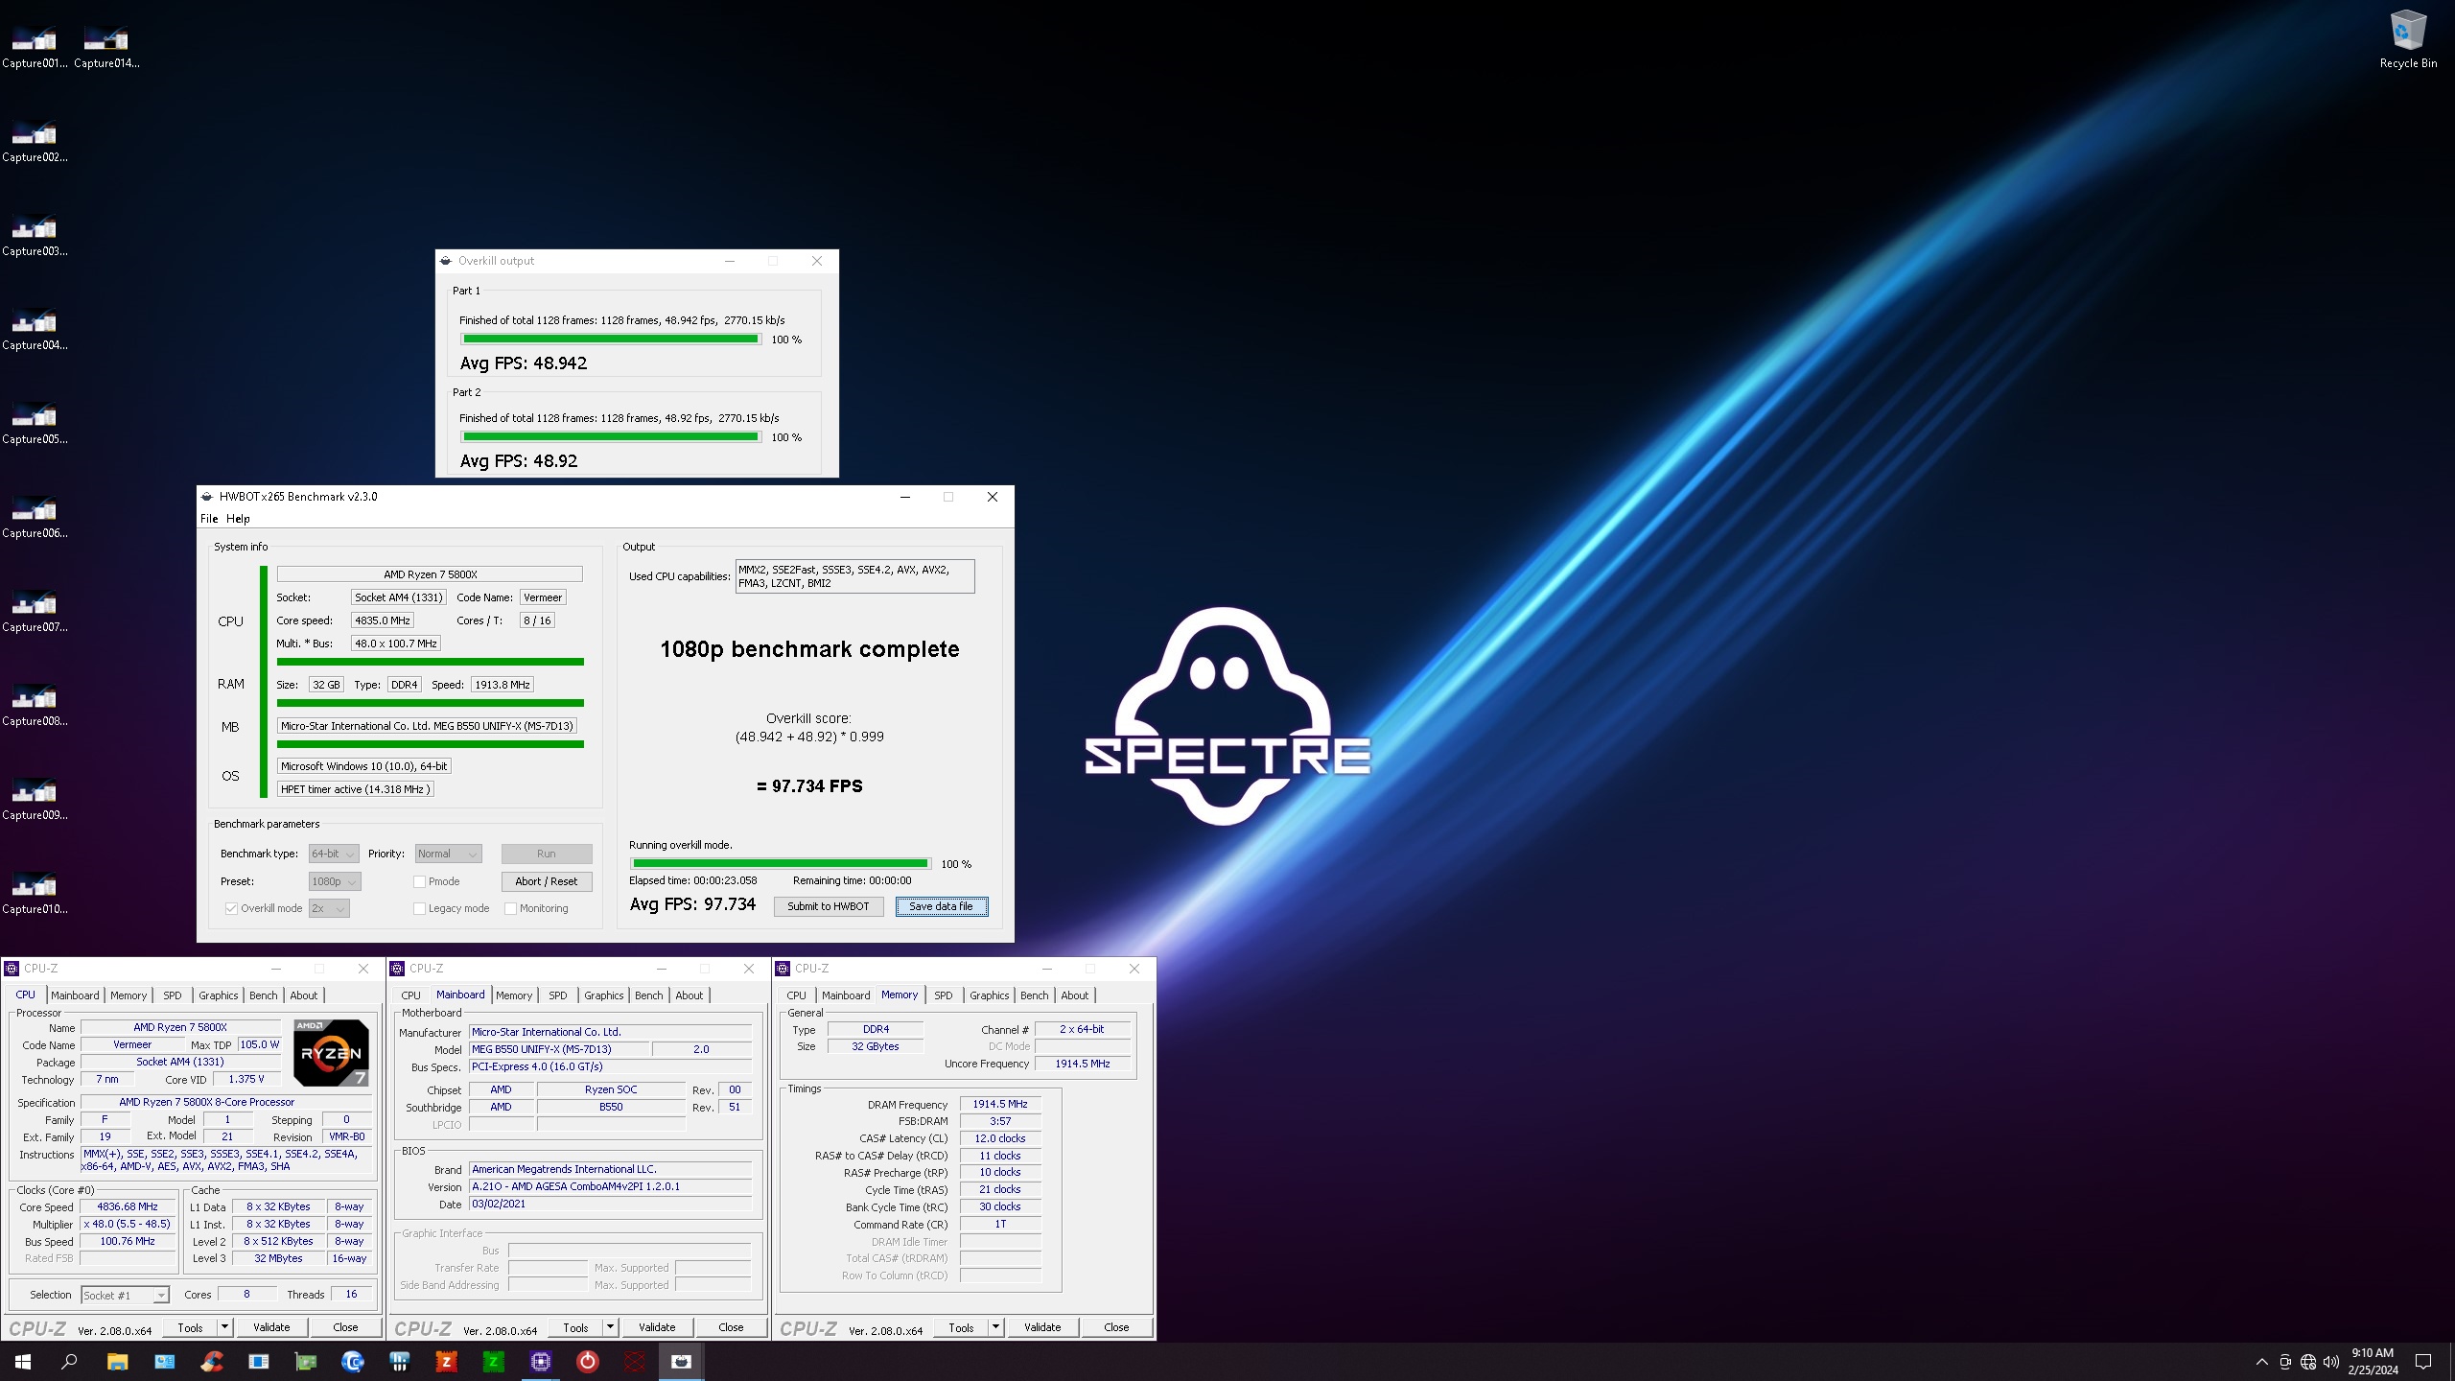Screen dimensions: 2455x1381
Task: Launch CCleaner from the taskbar
Action: [212, 1361]
